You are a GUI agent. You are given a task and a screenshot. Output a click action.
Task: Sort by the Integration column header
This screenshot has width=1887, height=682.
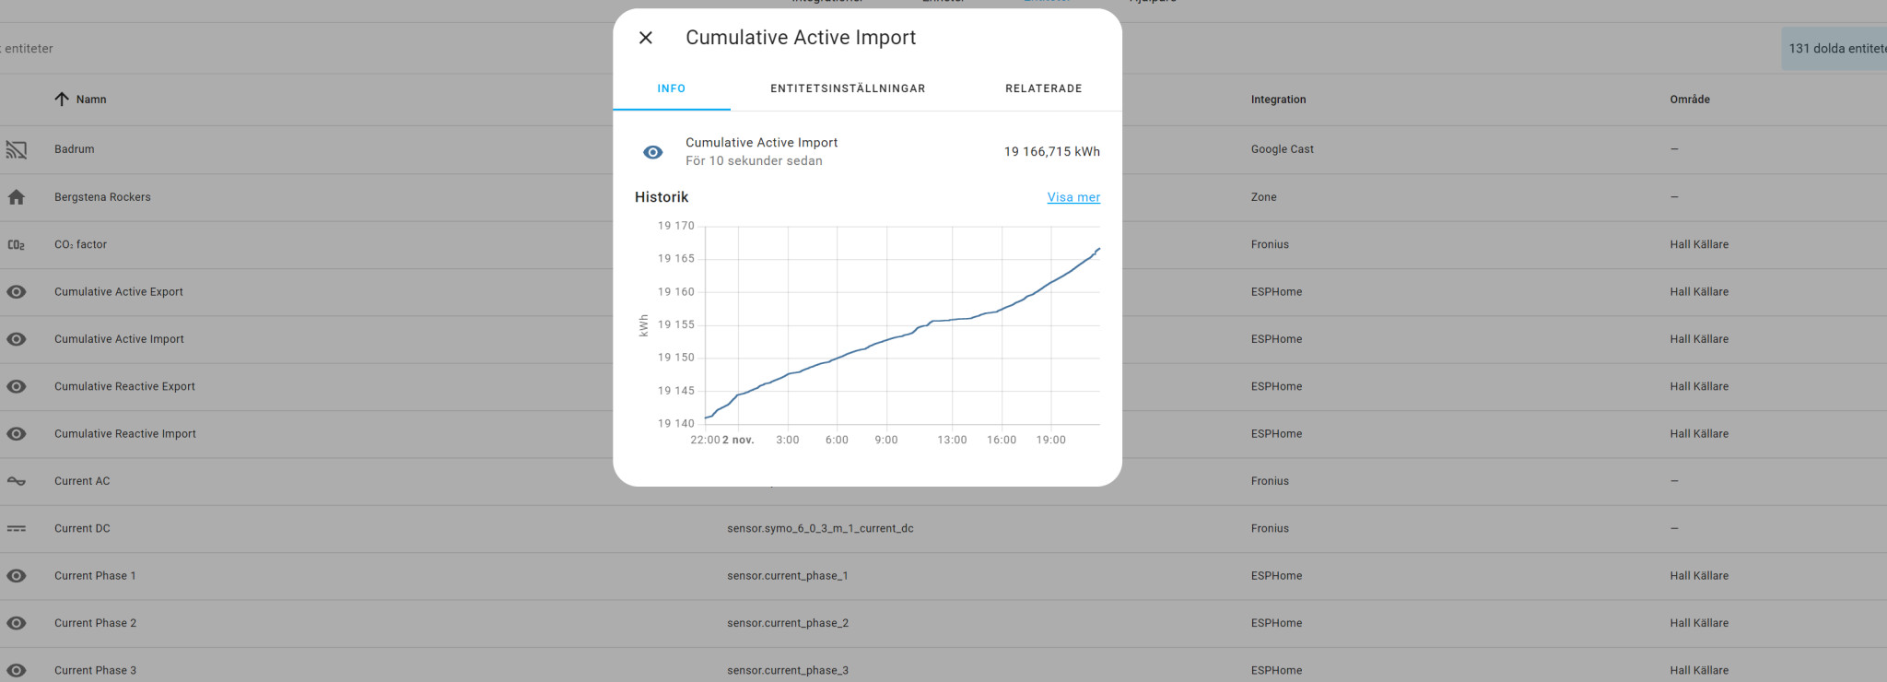1278,100
